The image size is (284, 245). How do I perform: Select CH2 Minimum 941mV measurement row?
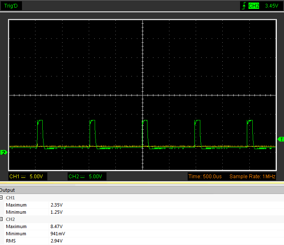pyautogui.click(x=34, y=234)
